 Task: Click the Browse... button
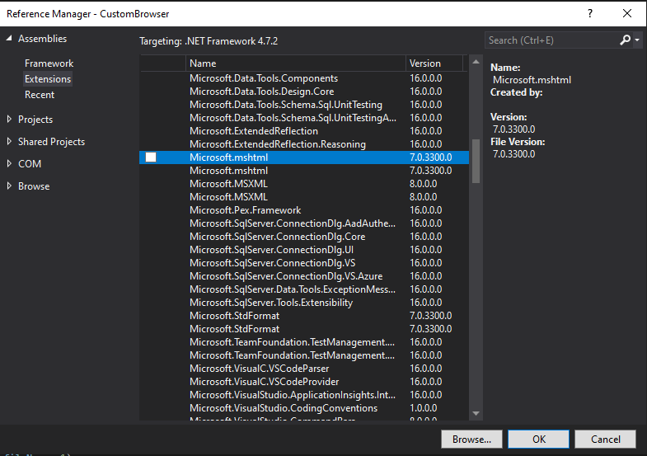coord(471,439)
